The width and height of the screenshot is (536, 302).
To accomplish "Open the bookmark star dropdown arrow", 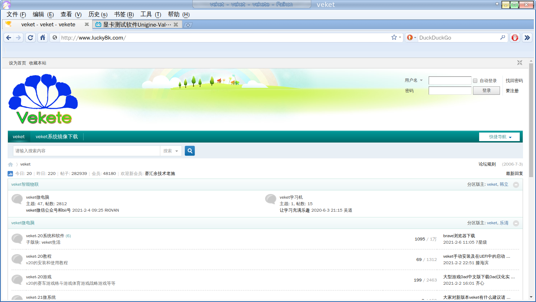I will coord(400,37).
